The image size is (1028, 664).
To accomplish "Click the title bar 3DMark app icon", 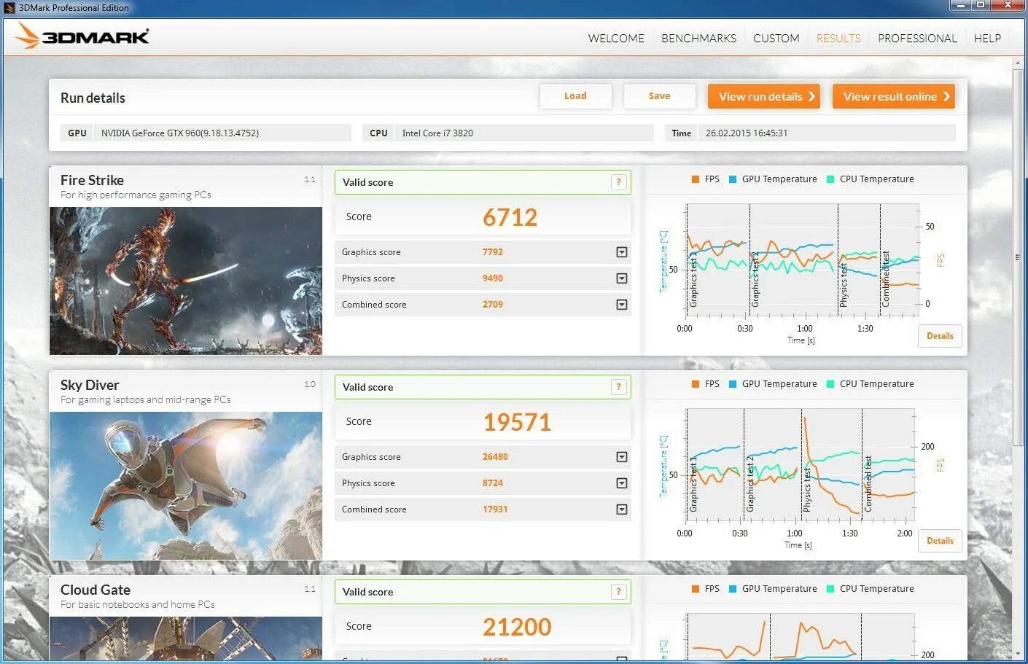I will point(9,8).
